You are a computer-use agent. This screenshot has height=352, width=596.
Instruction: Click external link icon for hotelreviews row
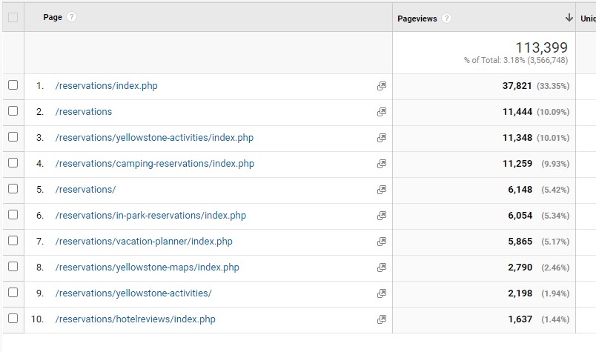382,319
